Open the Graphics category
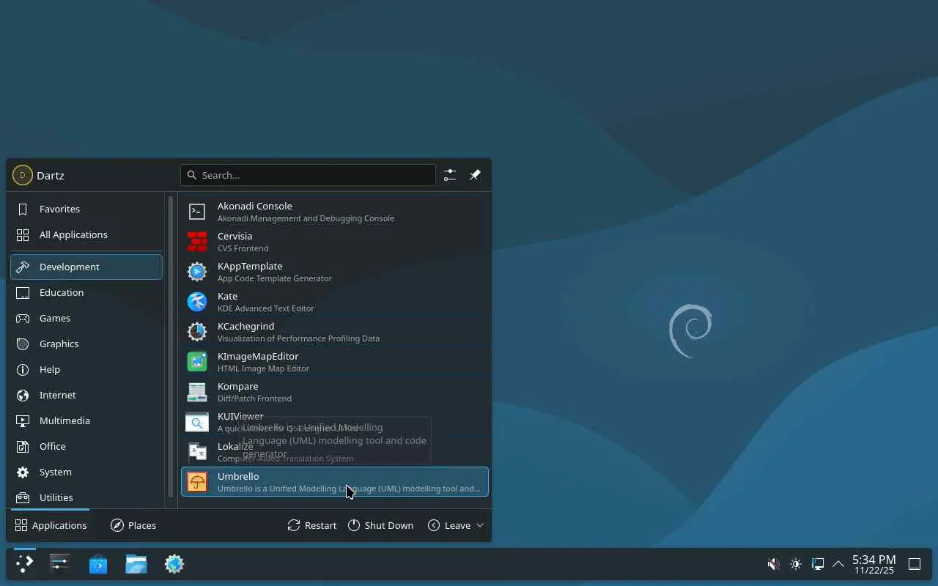 tap(86, 344)
